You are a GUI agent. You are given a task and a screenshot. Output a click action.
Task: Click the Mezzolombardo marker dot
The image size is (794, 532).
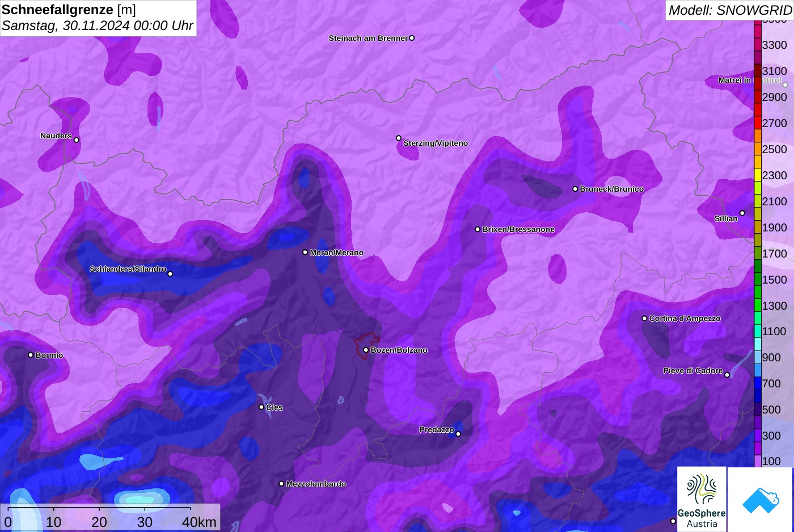tap(281, 484)
